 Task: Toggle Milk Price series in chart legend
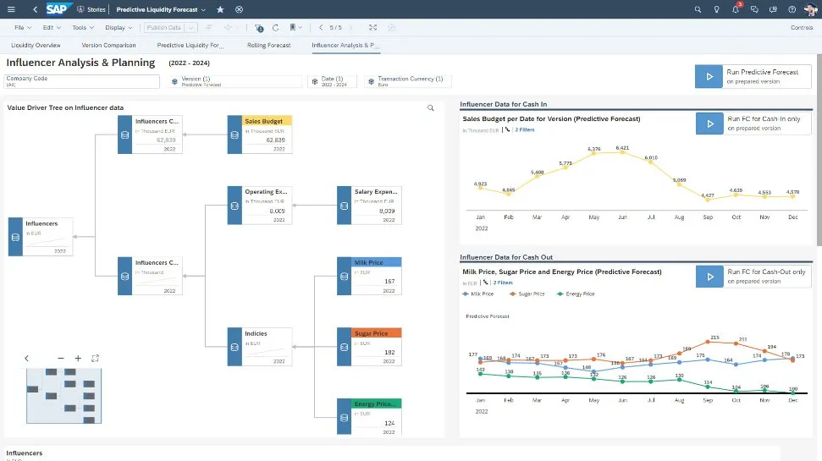click(x=481, y=294)
